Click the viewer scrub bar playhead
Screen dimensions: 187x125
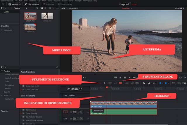(x=95, y=74)
